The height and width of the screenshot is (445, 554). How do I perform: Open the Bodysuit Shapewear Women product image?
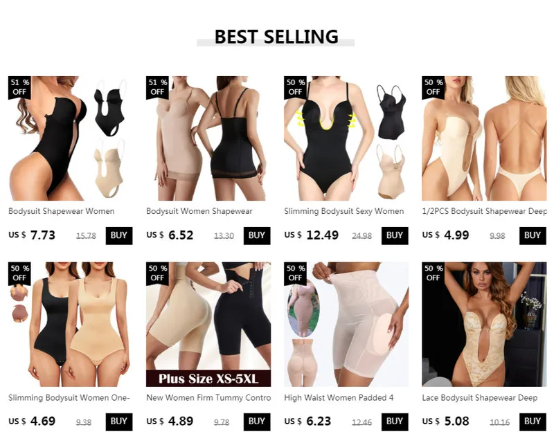[x=71, y=138]
